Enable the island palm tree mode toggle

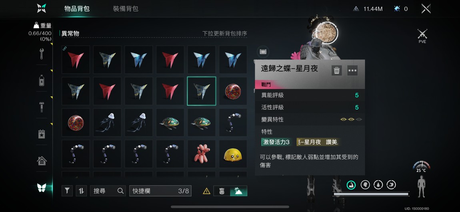[x=238, y=191]
